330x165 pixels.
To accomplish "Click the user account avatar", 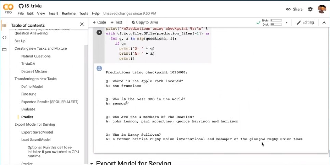I will pos(321,9).
